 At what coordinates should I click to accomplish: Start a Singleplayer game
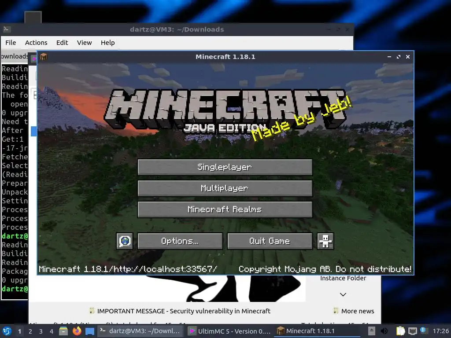click(x=225, y=167)
